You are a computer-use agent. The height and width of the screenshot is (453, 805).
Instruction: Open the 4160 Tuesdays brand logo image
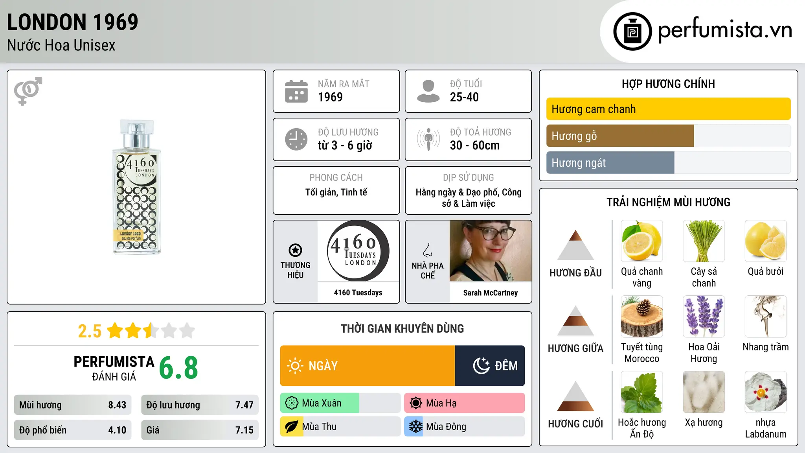[x=358, y=251]
